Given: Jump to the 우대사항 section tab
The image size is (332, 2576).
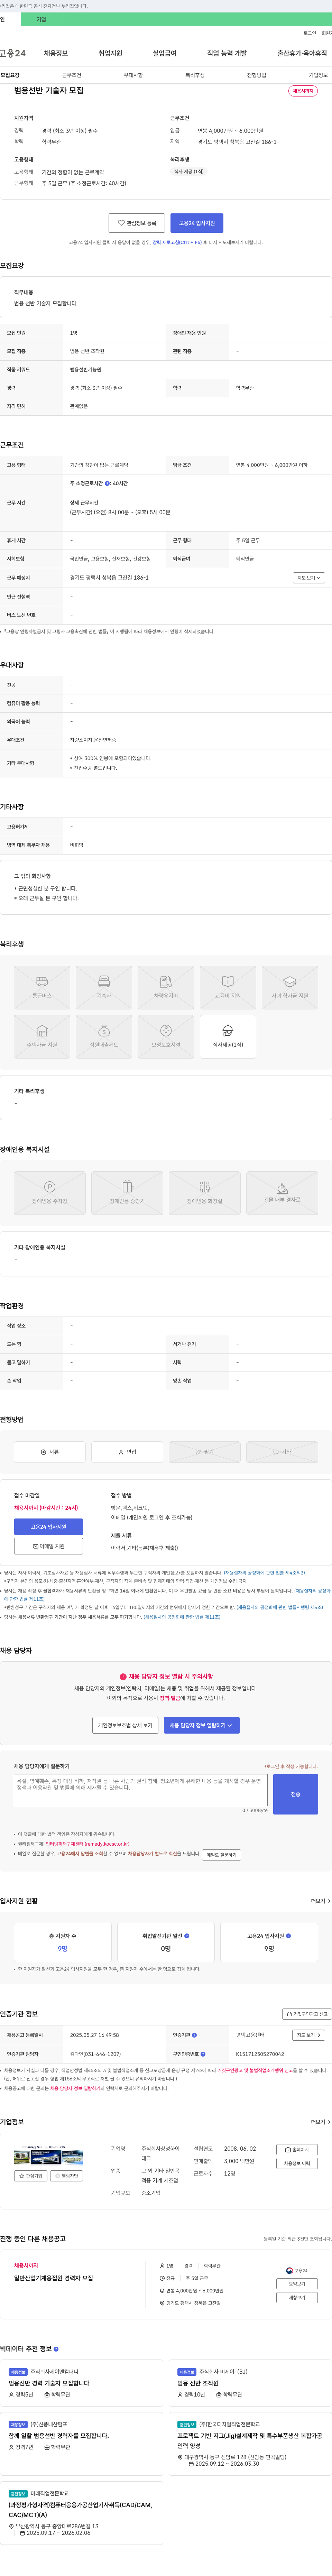Looking at the screenshot, I should (x=133, y=75).
